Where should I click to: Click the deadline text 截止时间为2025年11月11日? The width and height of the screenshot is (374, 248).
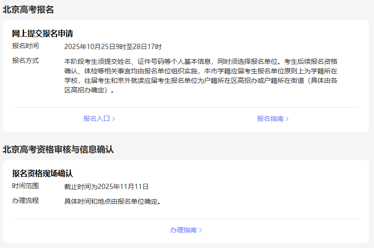pyautogui.click(x=106, y=187)
